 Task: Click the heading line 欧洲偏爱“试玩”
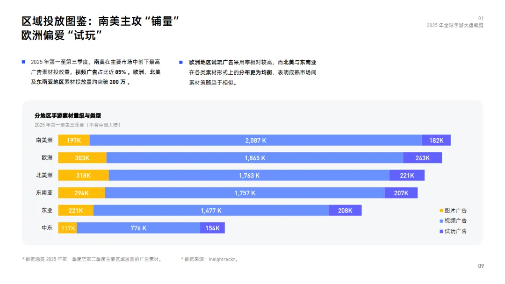[62, 35]
